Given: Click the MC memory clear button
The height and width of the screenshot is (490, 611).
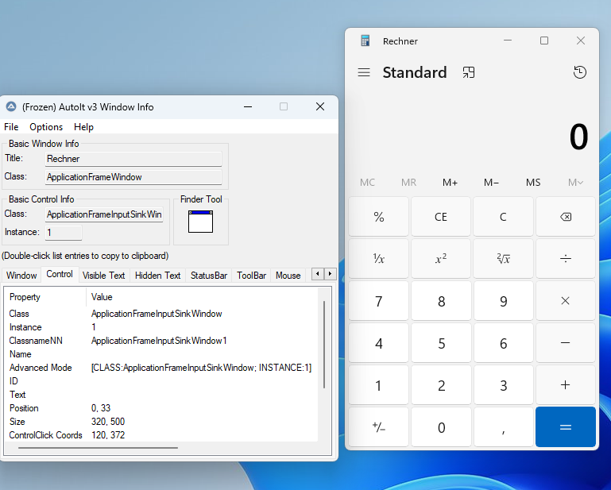Looking at the screenshot, I should pyautogui.click(x=367, y=183).
